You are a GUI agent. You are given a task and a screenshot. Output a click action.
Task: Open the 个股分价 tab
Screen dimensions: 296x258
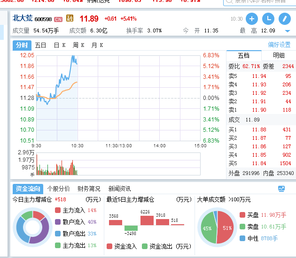pyautogui.click(x=58, y=189)
